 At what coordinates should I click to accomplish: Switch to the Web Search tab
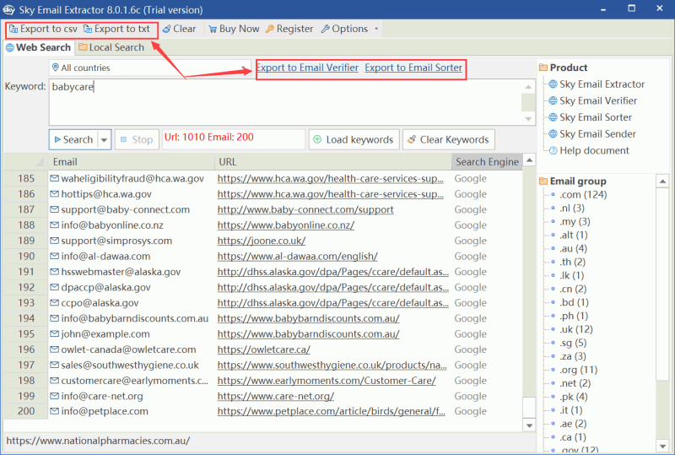pyautogui.click(x=38, y=47)
